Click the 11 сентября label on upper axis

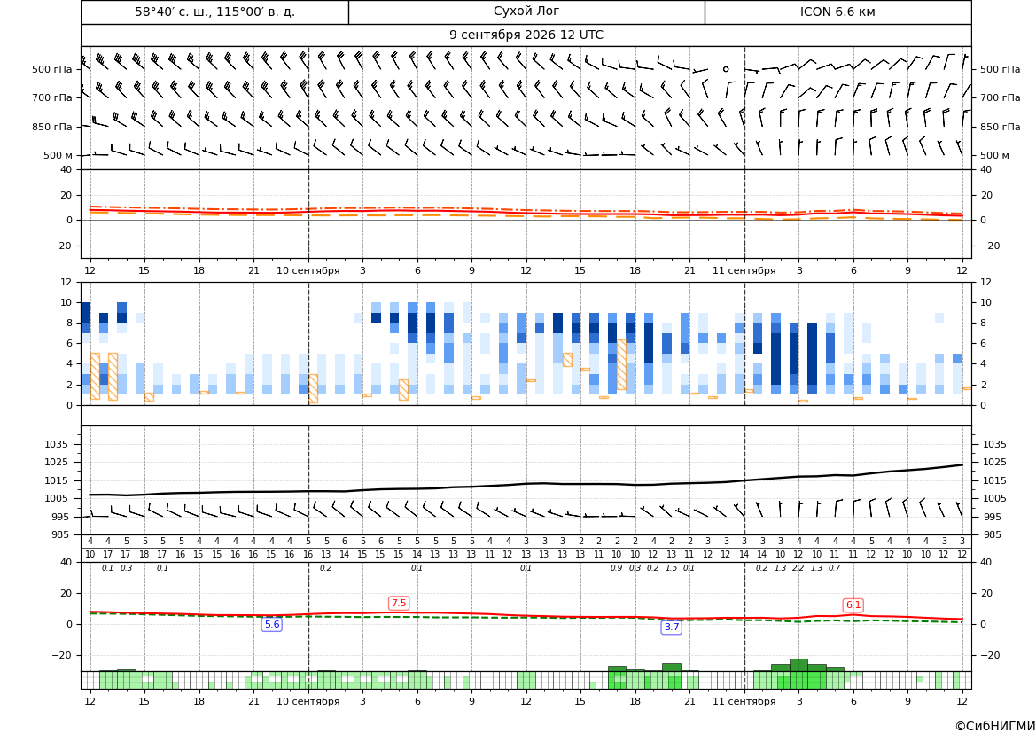click(744, 270)
